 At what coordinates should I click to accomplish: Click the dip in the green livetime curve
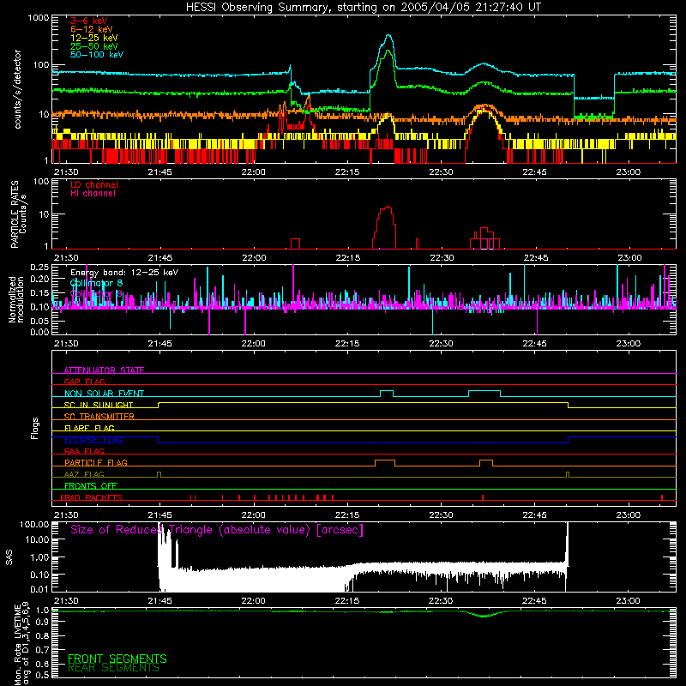[x=484, y=615]
